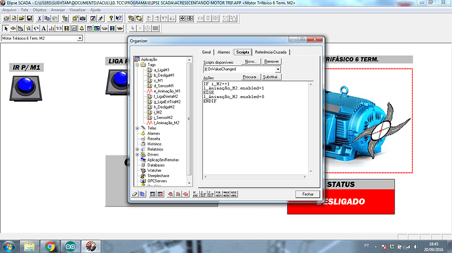This screenshot has height=253, width=452.
Task: Click the Fechar button
Action: coord(308,194)
